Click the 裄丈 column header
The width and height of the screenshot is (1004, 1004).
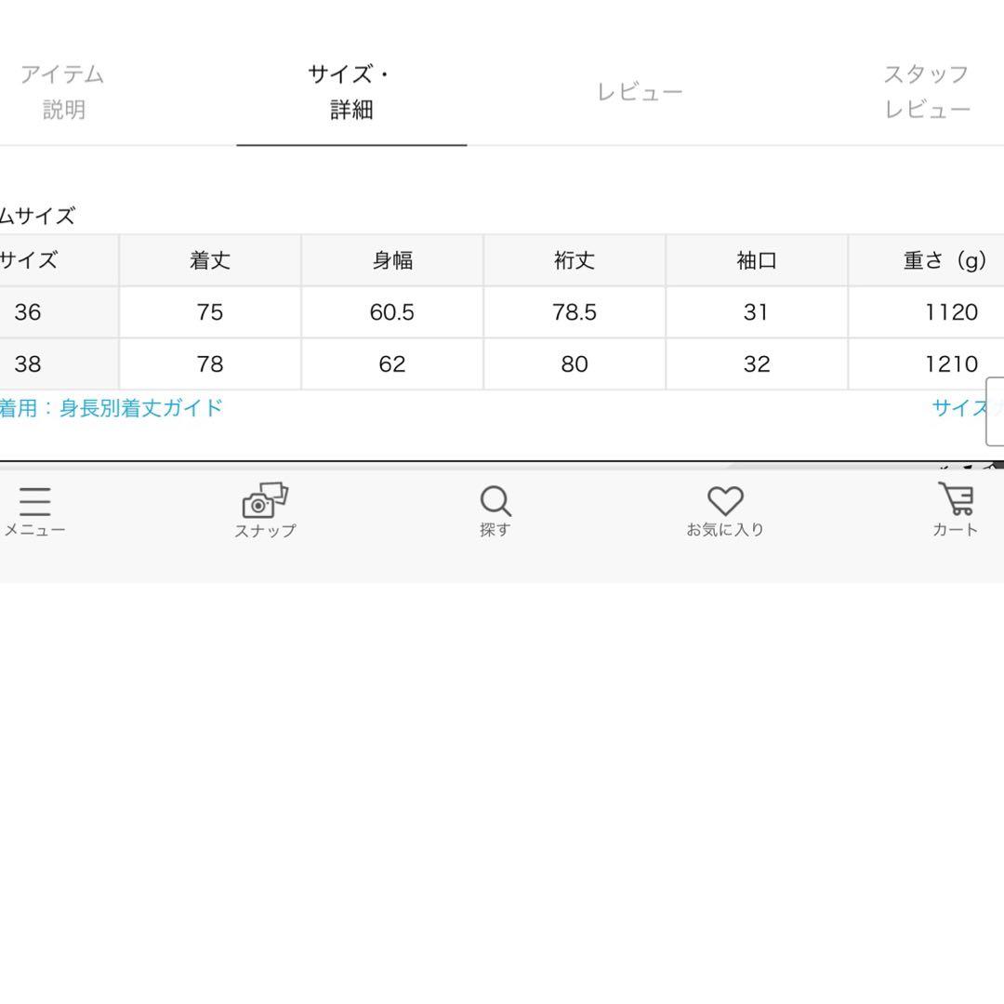point(575,261)
